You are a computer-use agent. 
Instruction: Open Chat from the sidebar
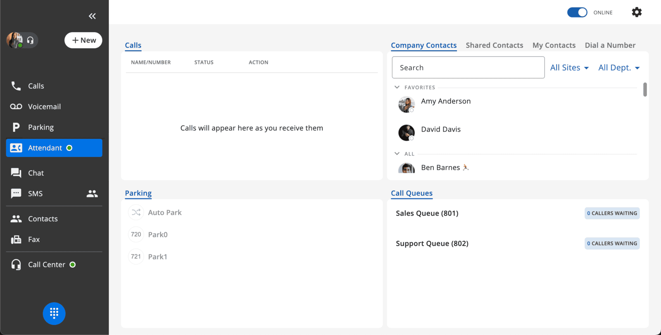36,173
